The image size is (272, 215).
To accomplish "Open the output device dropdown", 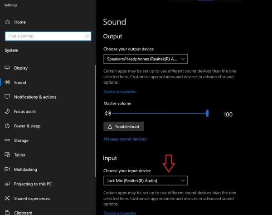I will click(x=146, y=59).
